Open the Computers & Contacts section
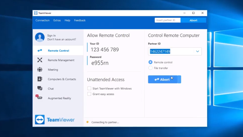The image size is (243, 137). coord(58,79)
